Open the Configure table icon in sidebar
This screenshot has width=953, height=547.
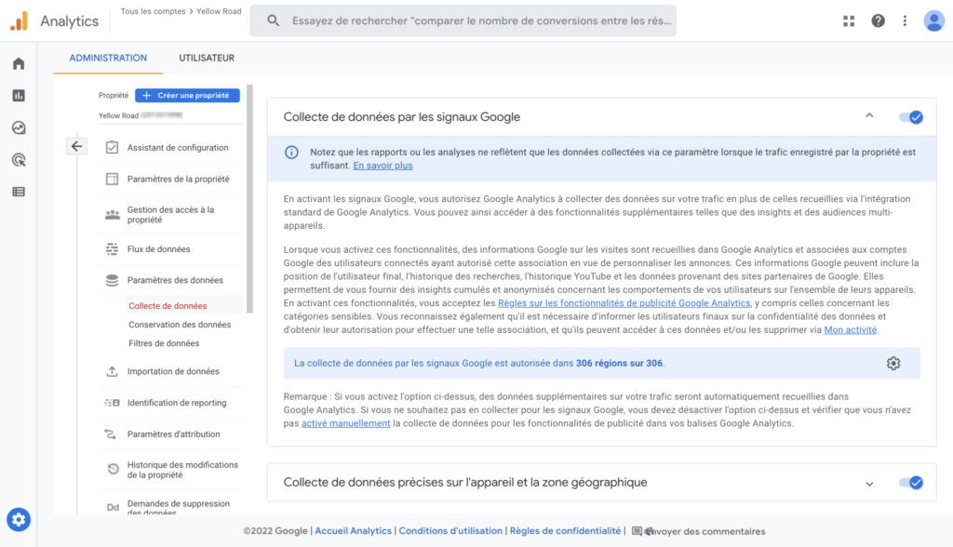(x=19, y=192)
